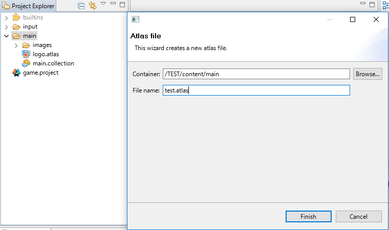The image size is (389, 230).
Task: Focus the Container path field
Action: [x=256, y=74]
